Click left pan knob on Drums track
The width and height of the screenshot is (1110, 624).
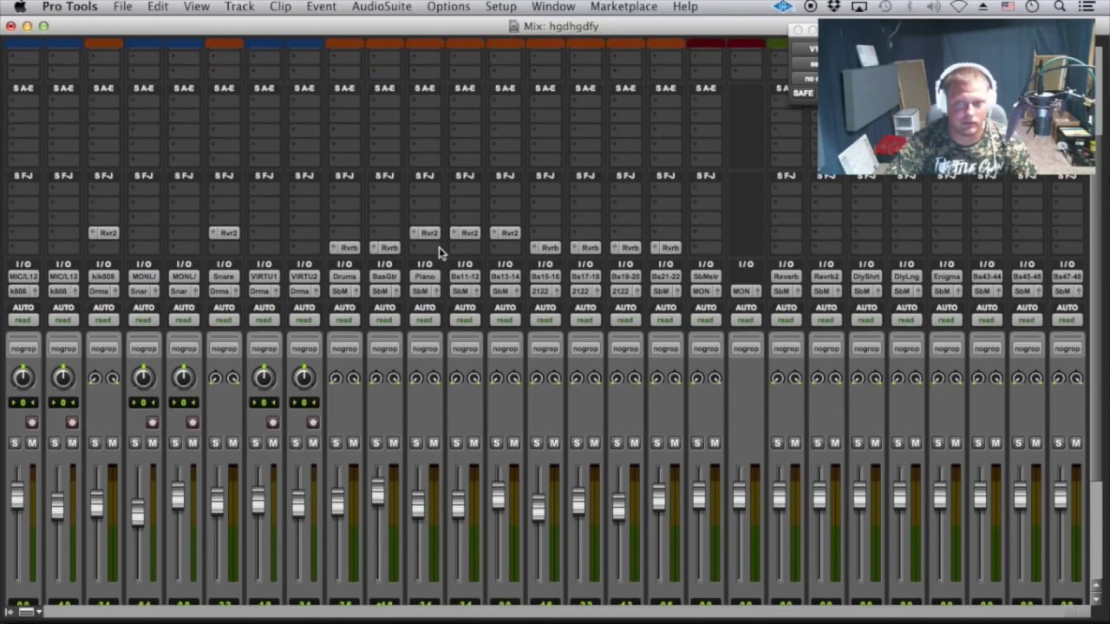pyautogui.click(x=336, y=378)
